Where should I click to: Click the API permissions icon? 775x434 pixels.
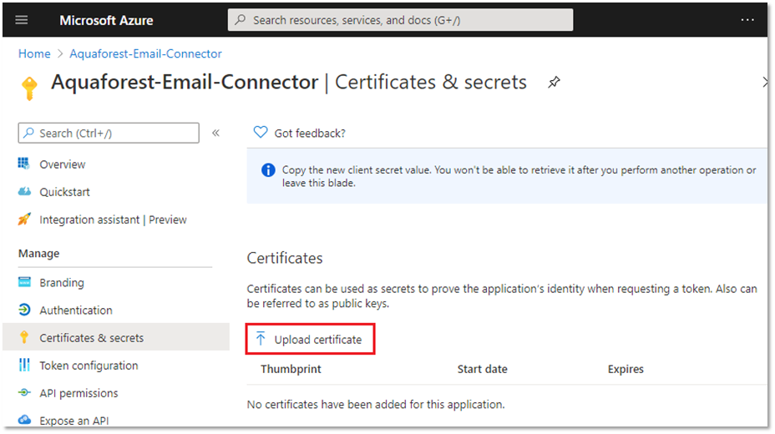point(24,393)
